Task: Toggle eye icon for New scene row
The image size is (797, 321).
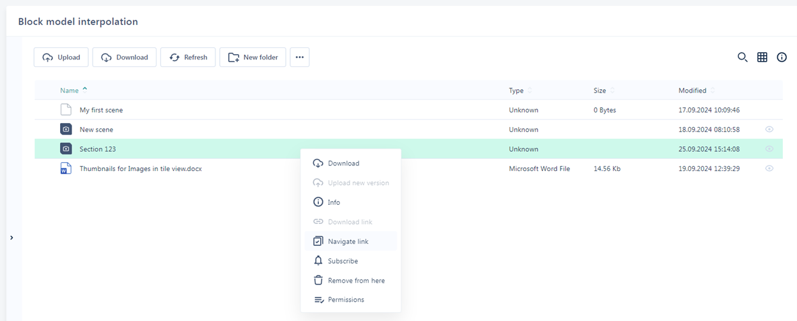Action: tap(769, 130)
